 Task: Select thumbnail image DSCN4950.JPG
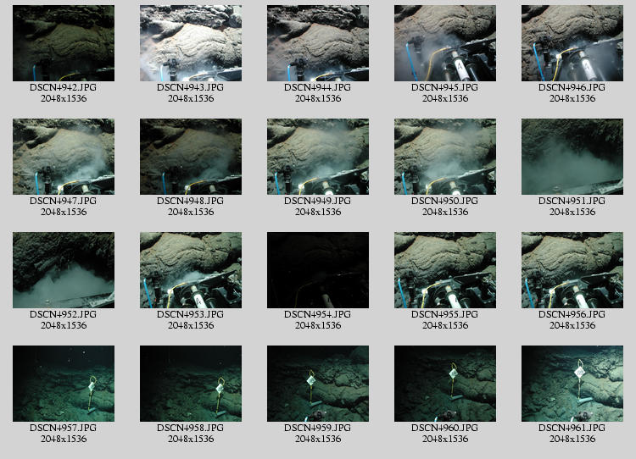pyautogui.click(x=445, y=157)
